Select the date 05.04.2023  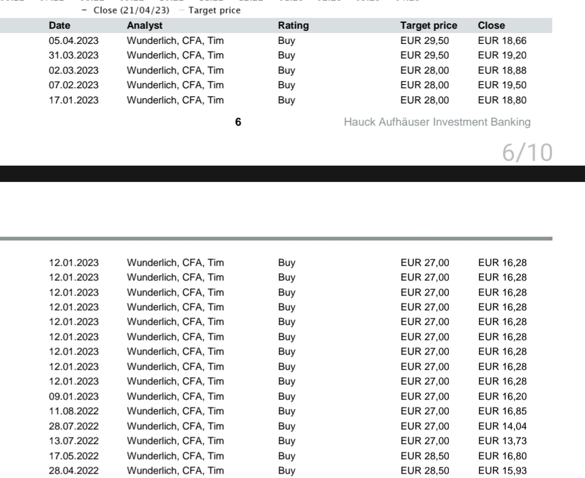[74, 41]
